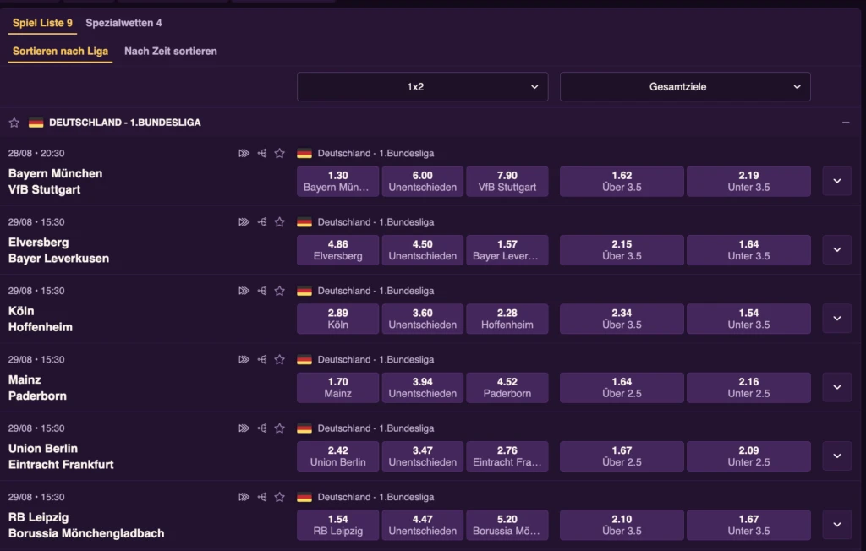
Task: Select Nach Zeit sortieren tab
Action: coord(171,52)
